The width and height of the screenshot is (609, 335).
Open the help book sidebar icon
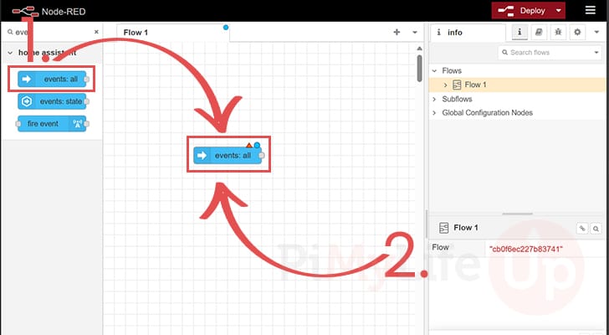[539, 33]
